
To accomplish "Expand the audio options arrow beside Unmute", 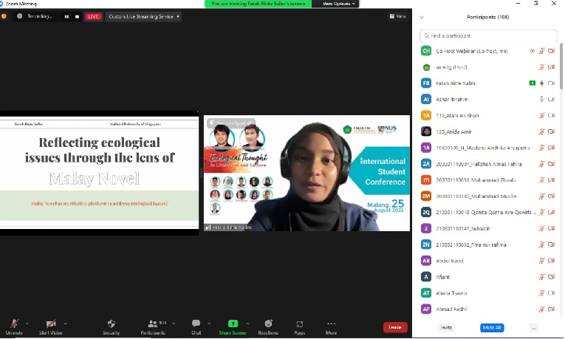I will tap(27, 323).
